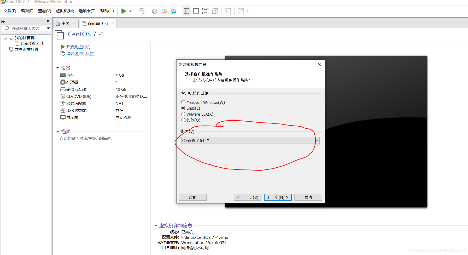This screenshot has height=255, width=468.
Task: Click the 帮助 button in wizard
Action: point(193,197)
